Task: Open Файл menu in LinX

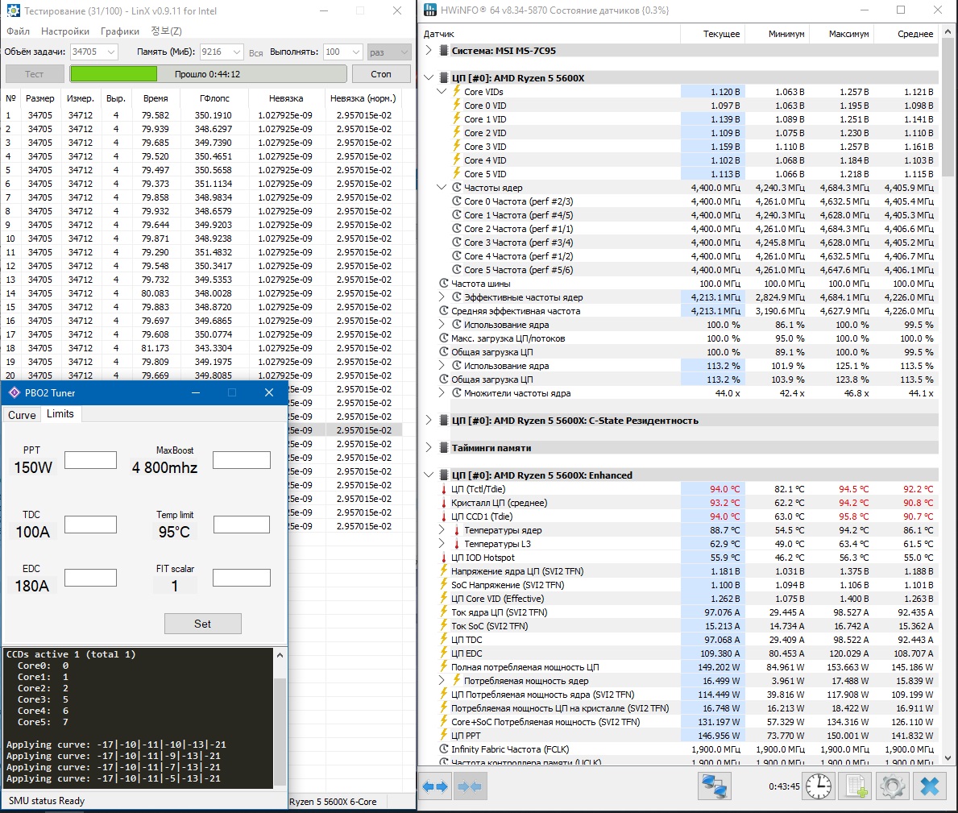Action: tap(18, 31)
